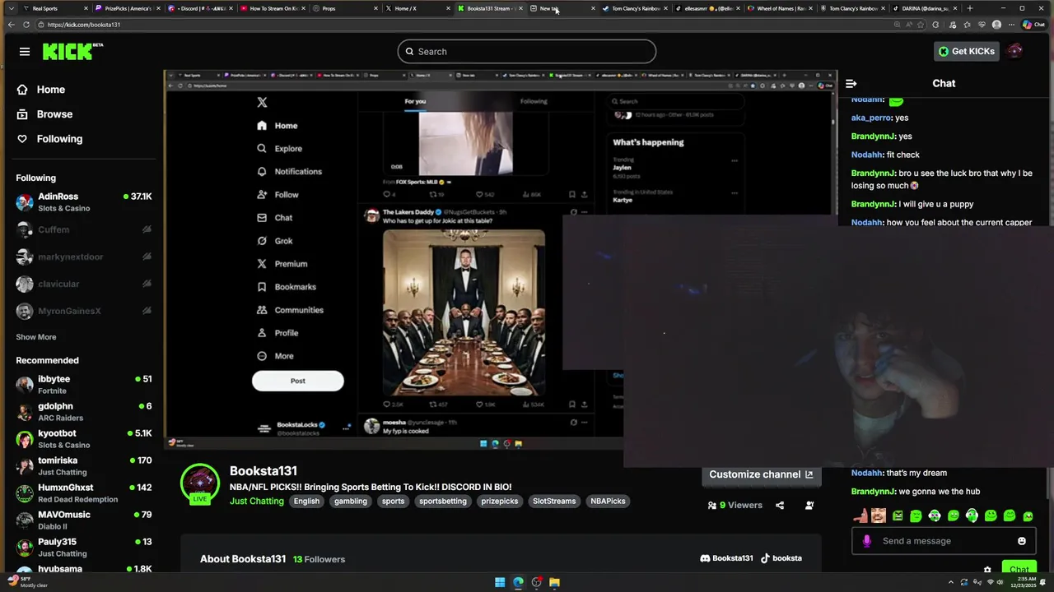
Task: Pick the Patrick emote in quick emotes
Action: click(x=860, y=516)
